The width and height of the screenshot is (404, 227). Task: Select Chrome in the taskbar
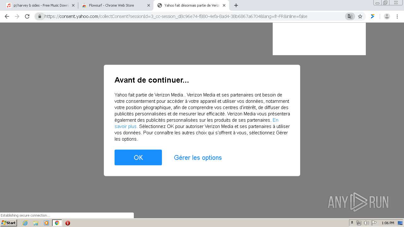(57, 223)
